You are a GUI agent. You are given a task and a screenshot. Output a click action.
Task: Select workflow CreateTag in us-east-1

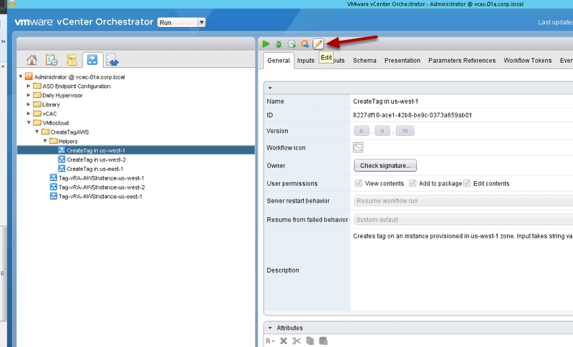pos(91,169)
